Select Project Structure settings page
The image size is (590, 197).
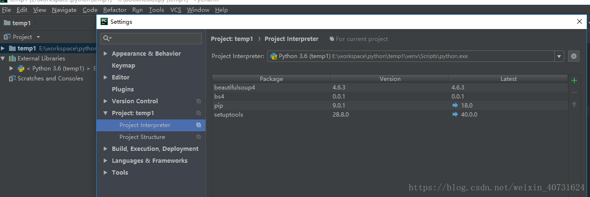point(142,137)
